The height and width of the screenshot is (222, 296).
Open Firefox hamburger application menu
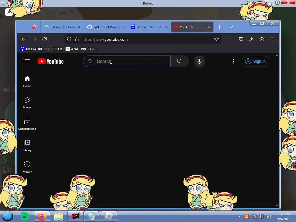272,39
